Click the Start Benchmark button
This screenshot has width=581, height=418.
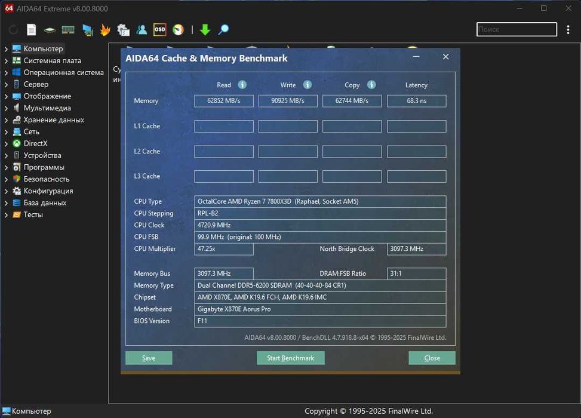point(290,358)
